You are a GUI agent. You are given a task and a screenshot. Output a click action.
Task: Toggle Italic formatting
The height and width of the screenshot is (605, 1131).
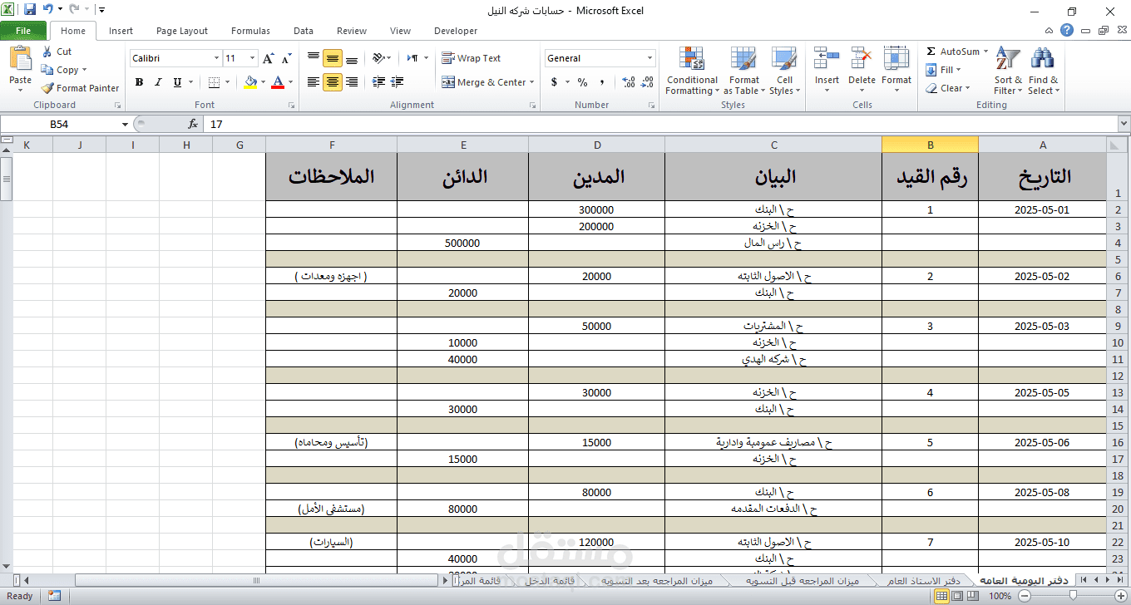coord(158,82)
